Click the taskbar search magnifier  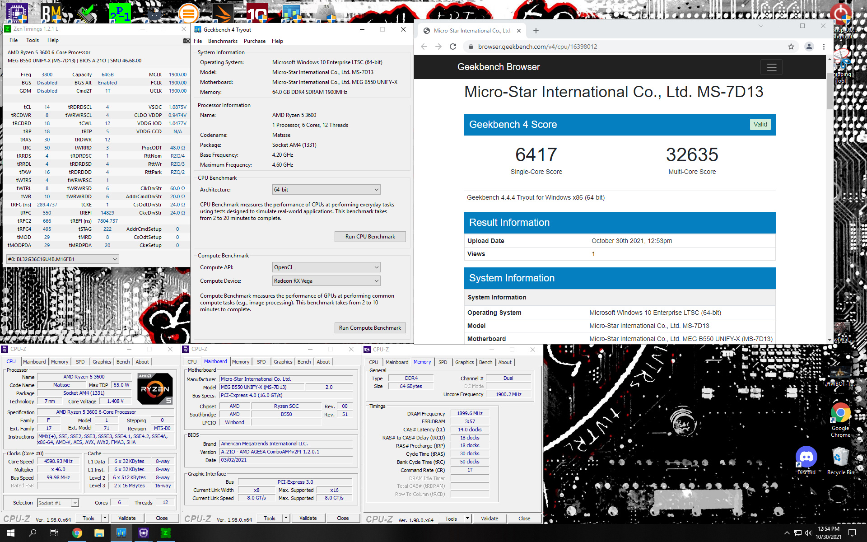[x=33, y=533]
